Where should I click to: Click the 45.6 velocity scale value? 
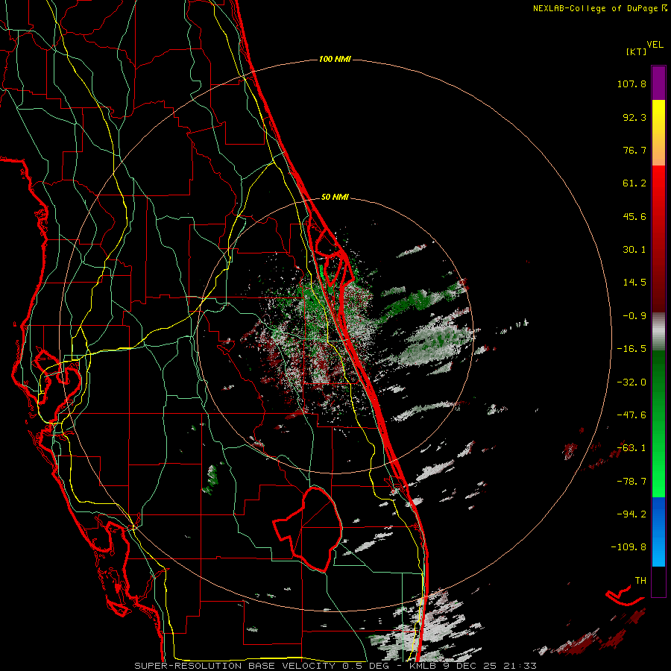pos(634,216)
